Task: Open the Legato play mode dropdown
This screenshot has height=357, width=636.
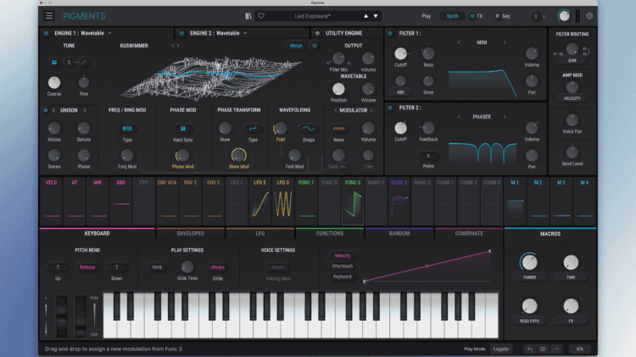Action: point(501,349)
